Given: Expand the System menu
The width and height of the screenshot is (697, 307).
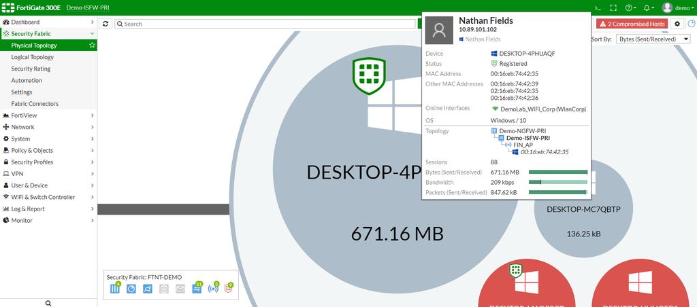Looking at the screenshot, I should (x=48, y=139).
